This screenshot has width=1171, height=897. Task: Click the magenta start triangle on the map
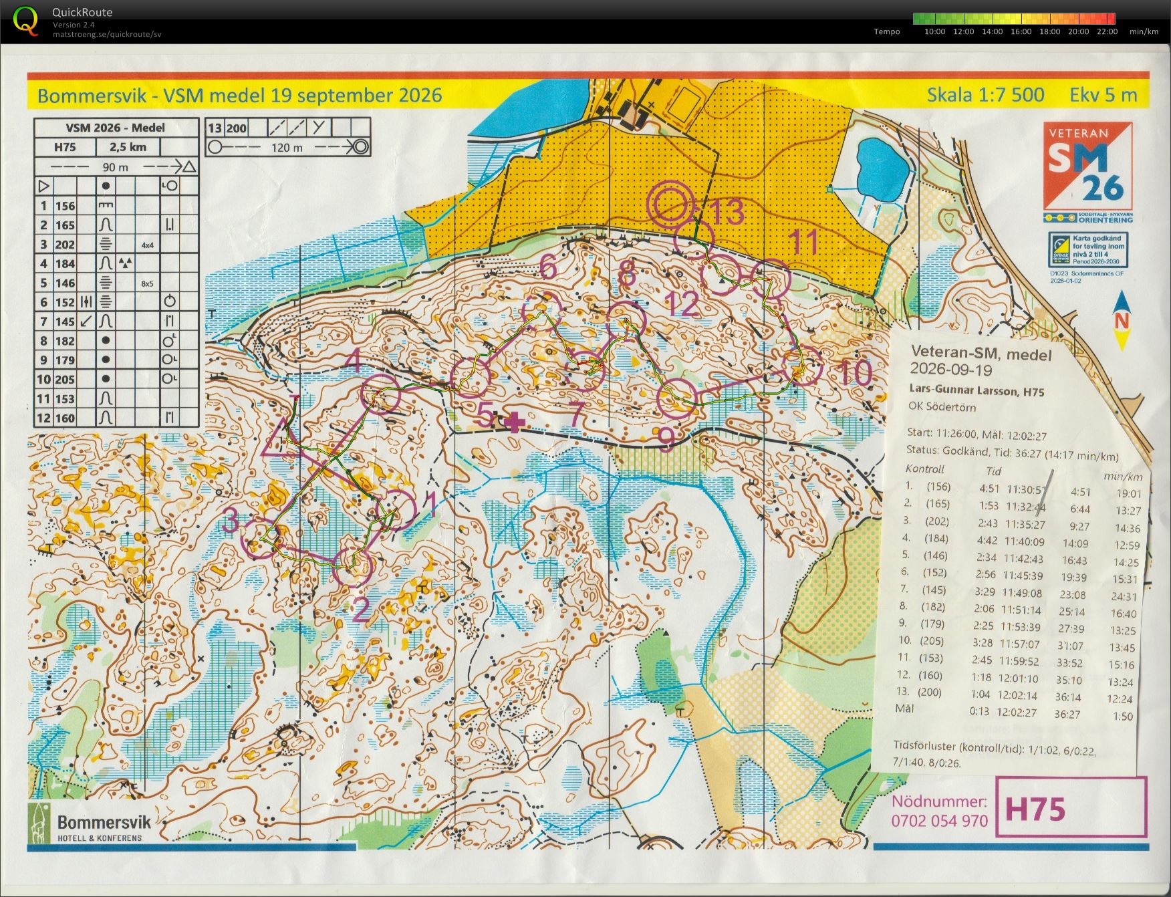283,440
